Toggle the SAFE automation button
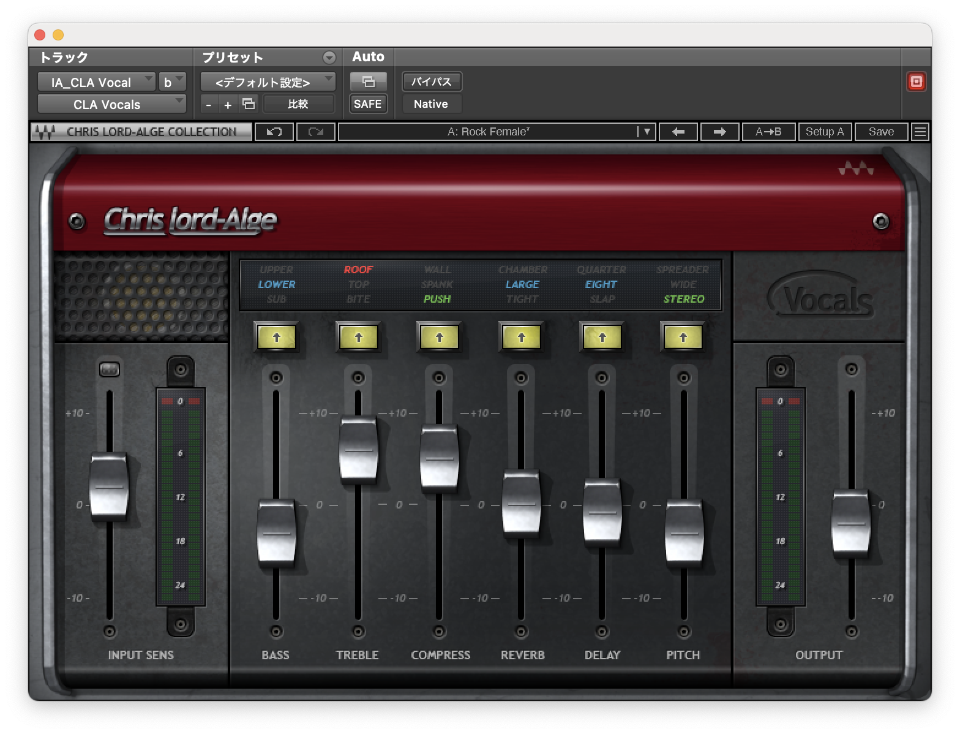Viewport: 960px width, 734px height. coord(368,104)
